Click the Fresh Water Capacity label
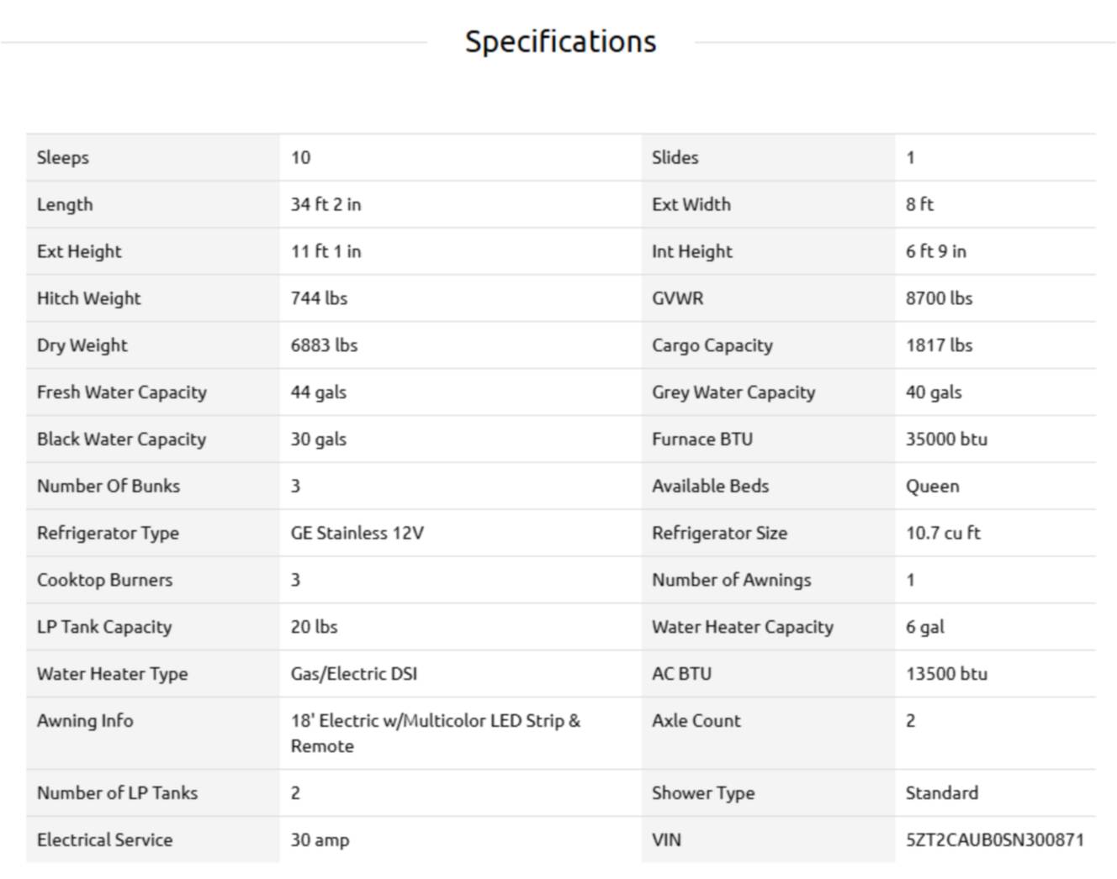 pos(121,392)
